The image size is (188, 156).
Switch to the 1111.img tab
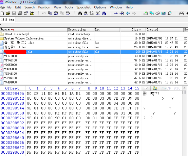pos(8,20)
